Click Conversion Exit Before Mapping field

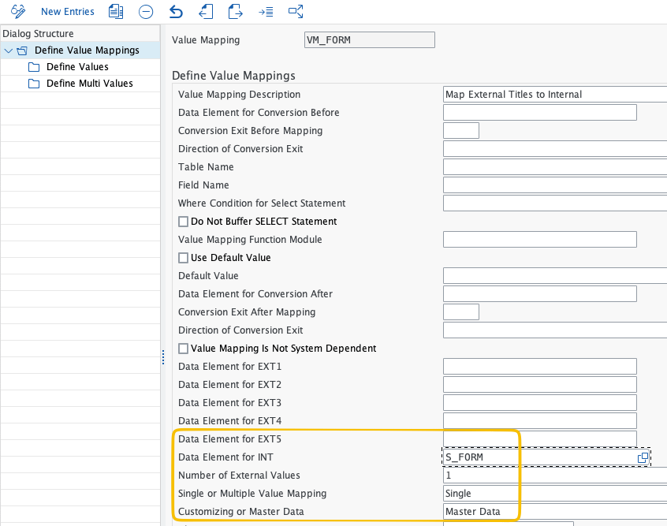(461, 131)
